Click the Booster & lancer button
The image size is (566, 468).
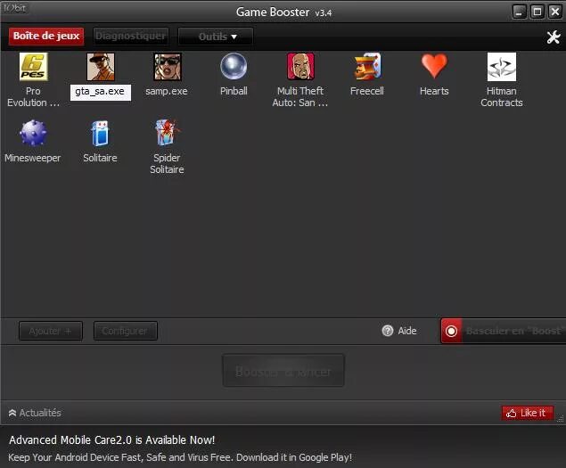(x=283, y=371)
